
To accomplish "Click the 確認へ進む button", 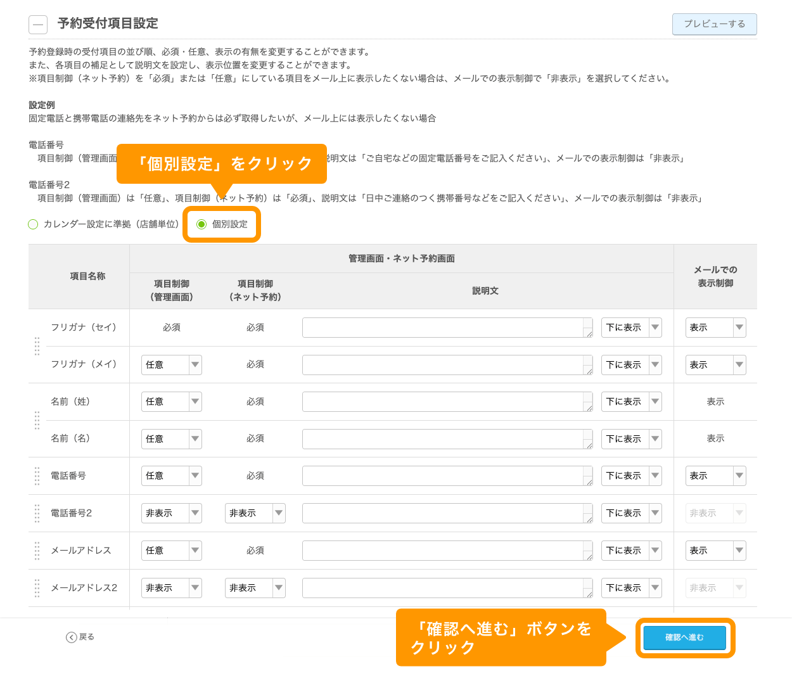I will (x=684, y=637).
